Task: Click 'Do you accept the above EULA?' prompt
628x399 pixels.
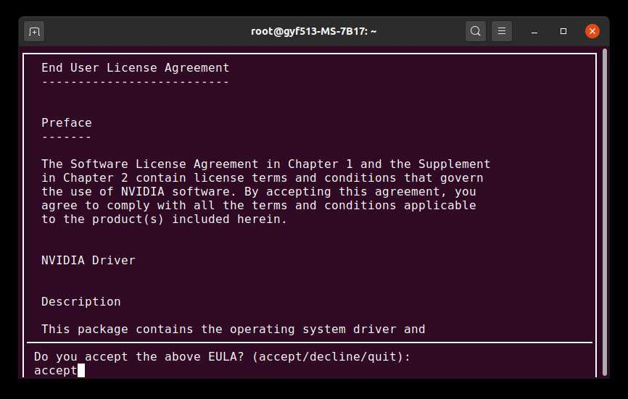Action: 223,356
